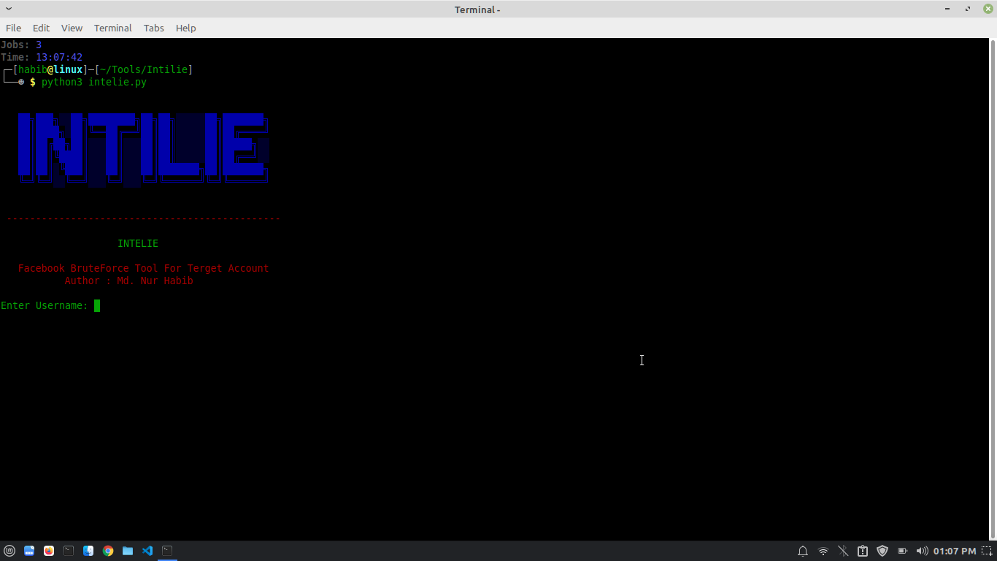Open the window menu arrow in title bar
The image size is (997, 561).
coord(9,9)
